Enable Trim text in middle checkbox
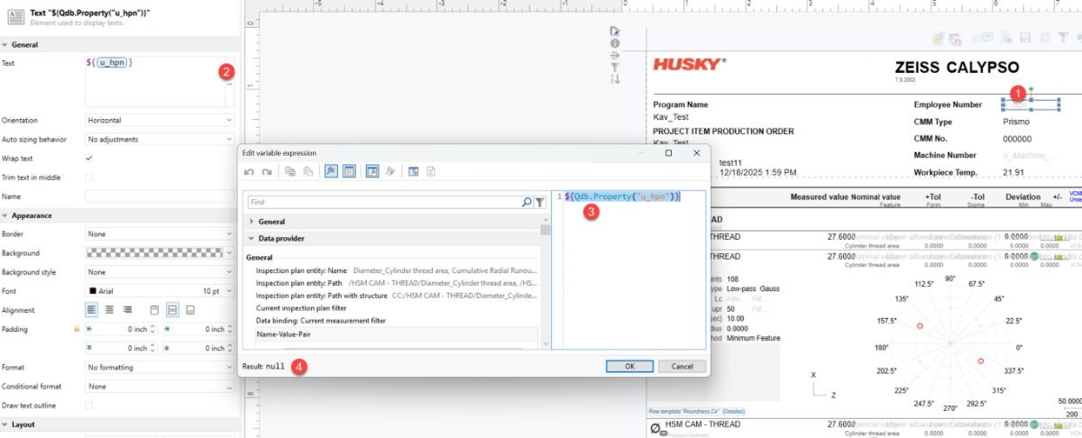 pyautogui.click(x=88, y=178)
